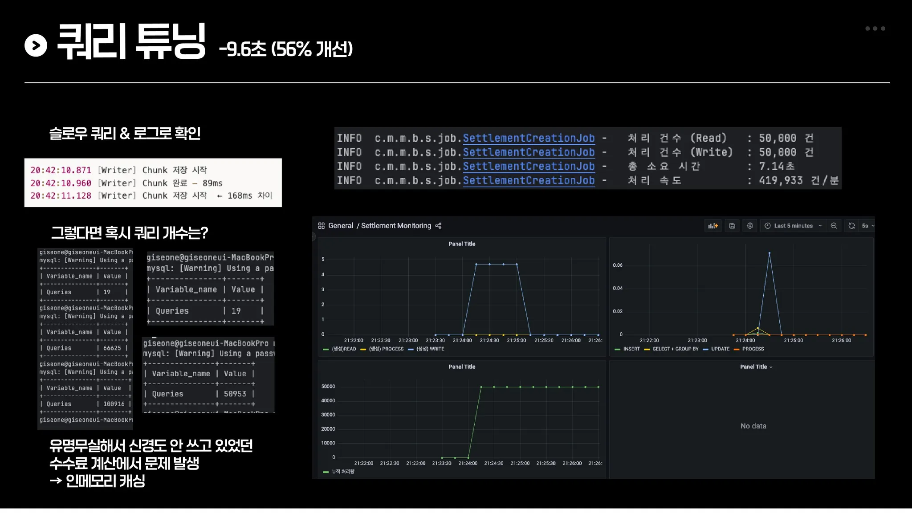Image resolution: width=912 pixels, height=513 pixels.
Task: Click the three-dot menu in top corner
Action: [875, 28]
